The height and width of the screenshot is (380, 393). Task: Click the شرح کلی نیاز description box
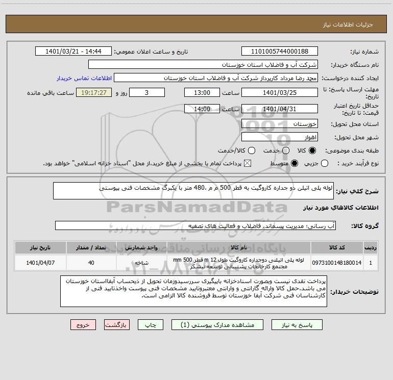(193, 191)
